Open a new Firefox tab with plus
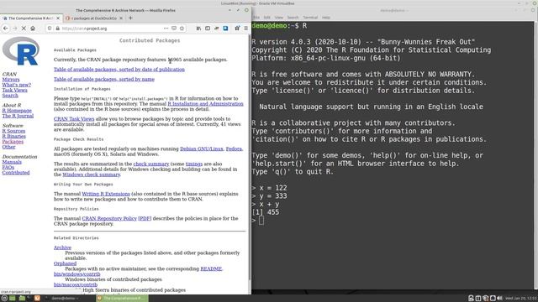Screen dimensions: 538x302 tap(130, 18)
